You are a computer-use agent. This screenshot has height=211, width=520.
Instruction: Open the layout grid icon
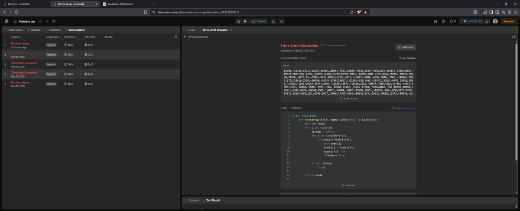435,21
